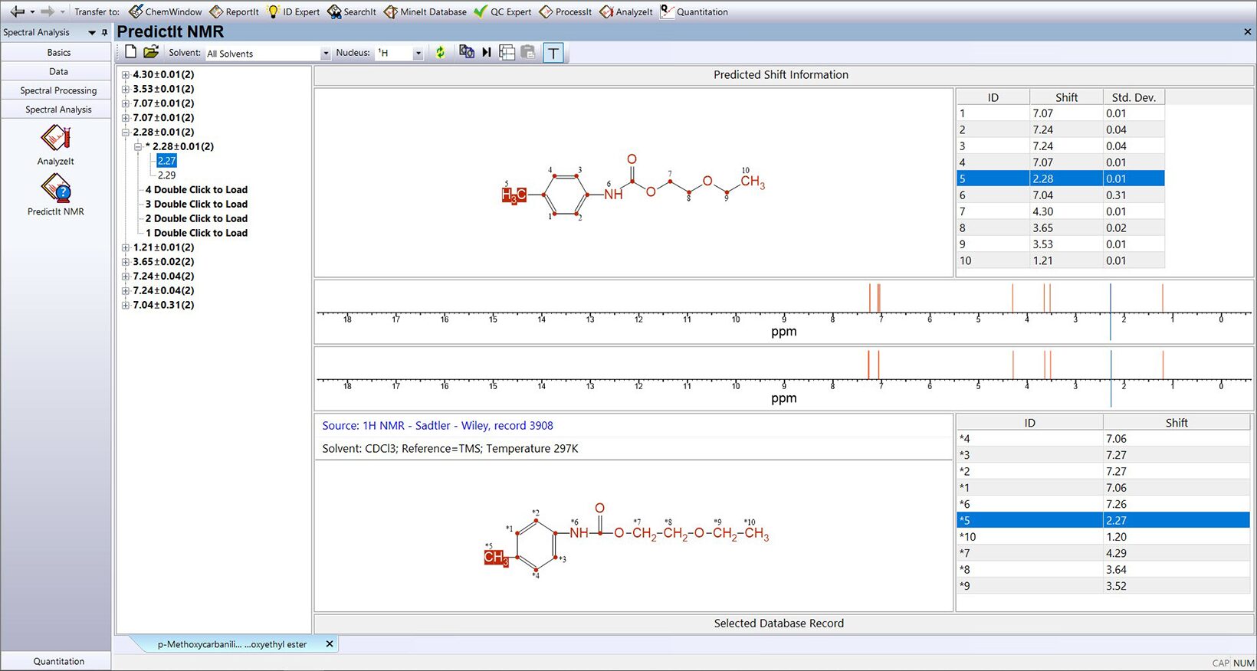The image size is (1257, 671).
Task: Click the Sadtler Wiley record 3908 source link
Action: tap(437, 426)
